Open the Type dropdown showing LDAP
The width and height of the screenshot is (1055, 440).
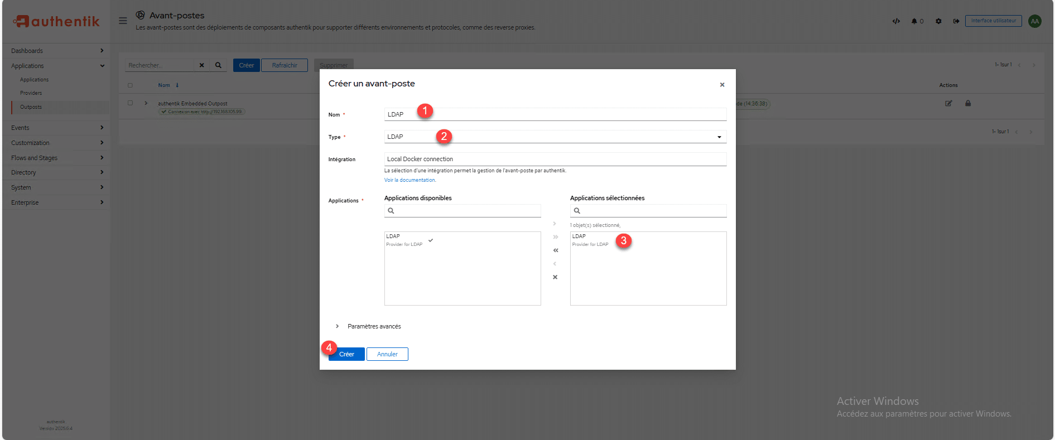point(555,137)
